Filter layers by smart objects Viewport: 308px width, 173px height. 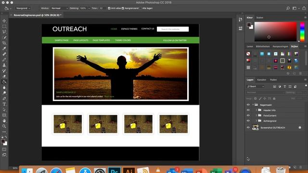click(x=295, y=86)
